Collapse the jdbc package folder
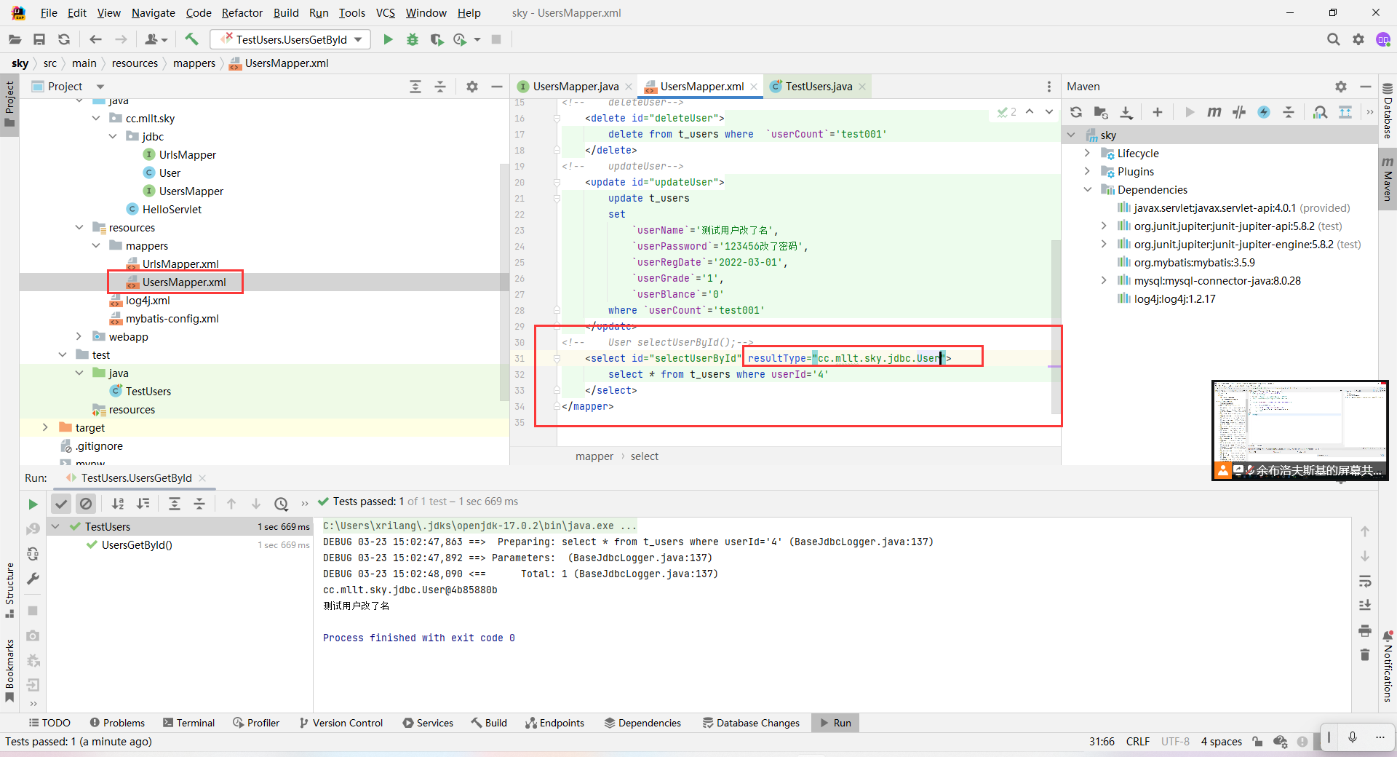1397x757 pixels. [x=113, y=136]
